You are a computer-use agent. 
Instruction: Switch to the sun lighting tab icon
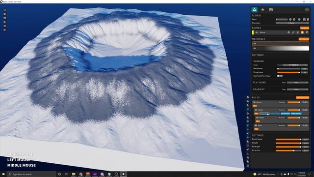263,10
